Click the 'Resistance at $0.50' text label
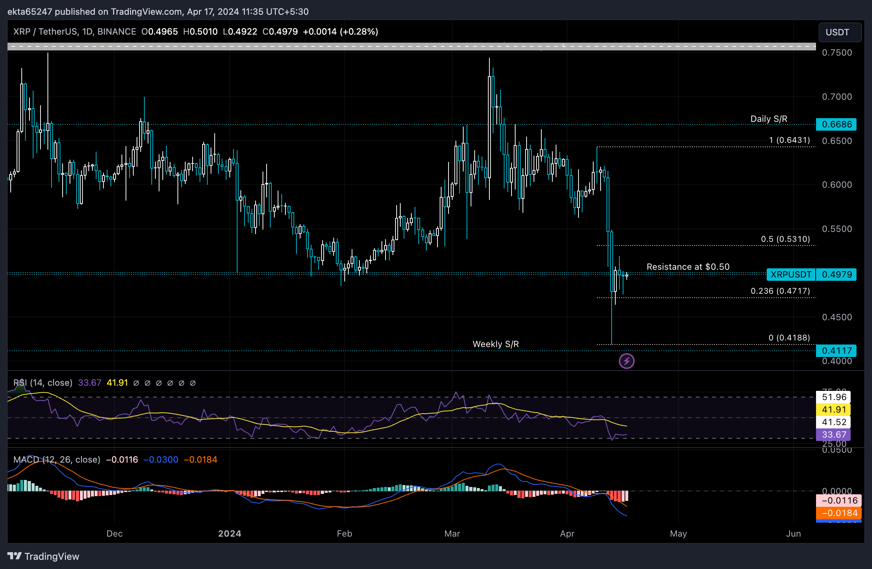This screenshot has height=569, width=872. [x=688, y=267]
